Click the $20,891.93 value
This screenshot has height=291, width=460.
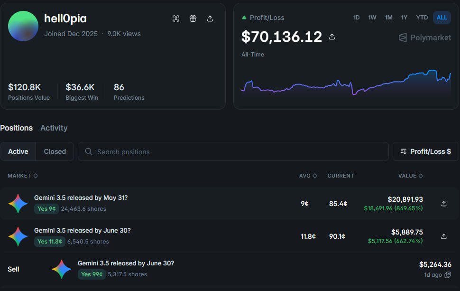click(405, 199)
